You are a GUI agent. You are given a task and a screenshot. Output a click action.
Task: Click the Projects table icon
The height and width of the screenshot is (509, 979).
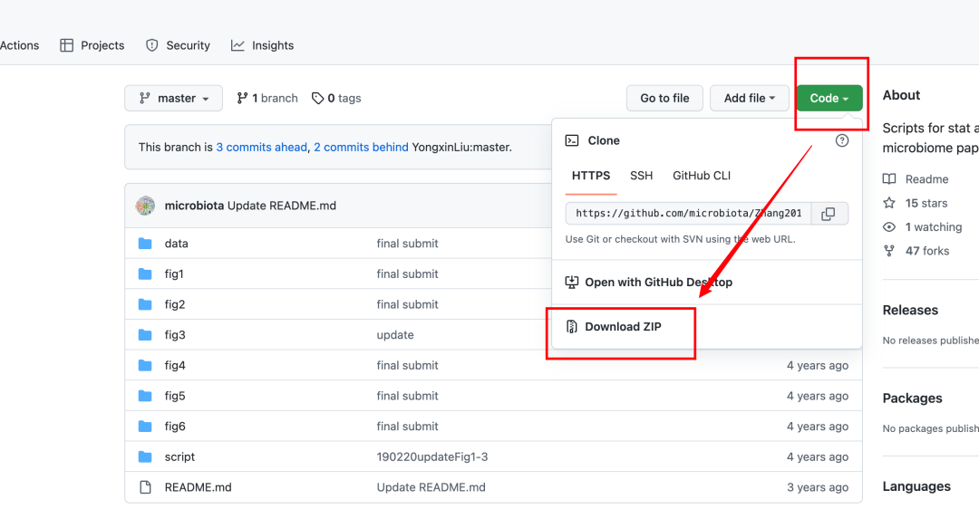pyautogui.click(x=67, y=45)
